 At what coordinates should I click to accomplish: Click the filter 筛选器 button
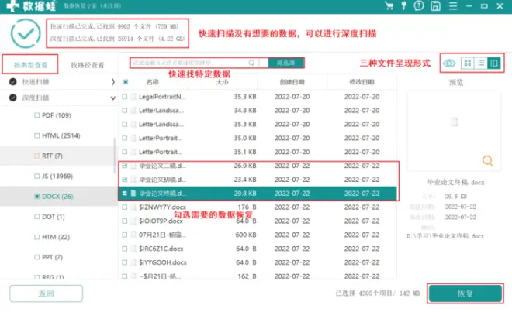pos(286,63)
